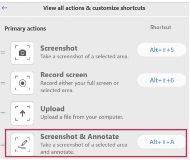
Task: Edit the Alt+Shift+A shortcut field
Action: 162,142
